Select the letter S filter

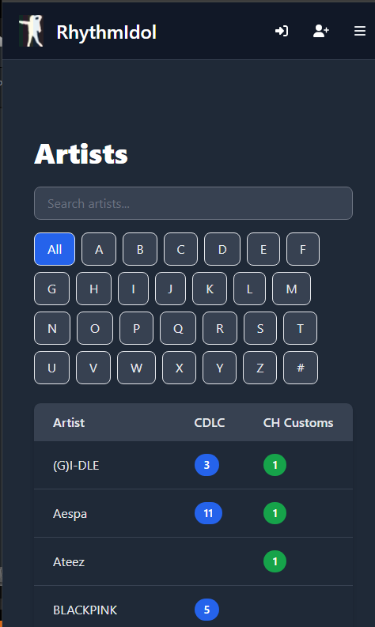pyautogui.click(x=260, y=328)
